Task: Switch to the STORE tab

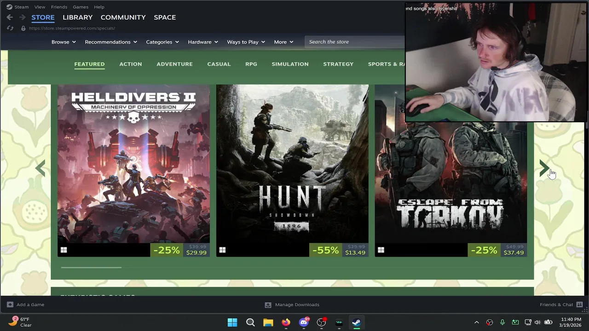Action: 43,17
